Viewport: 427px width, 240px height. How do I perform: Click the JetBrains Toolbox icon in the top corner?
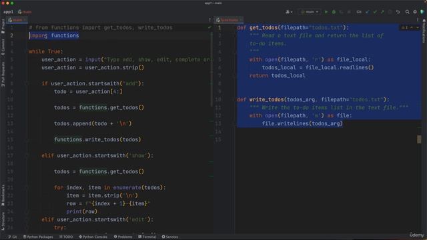point(422,12)
